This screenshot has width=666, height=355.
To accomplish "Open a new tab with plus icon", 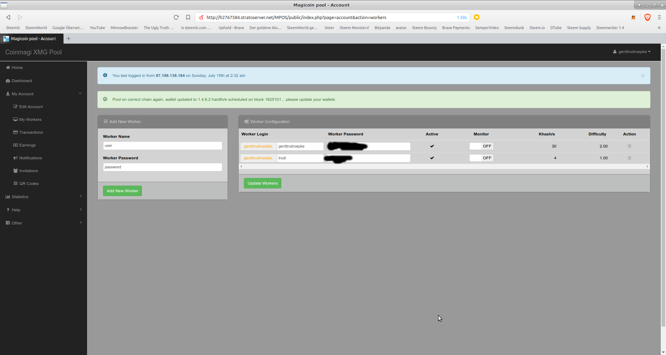I will point(68,38).
